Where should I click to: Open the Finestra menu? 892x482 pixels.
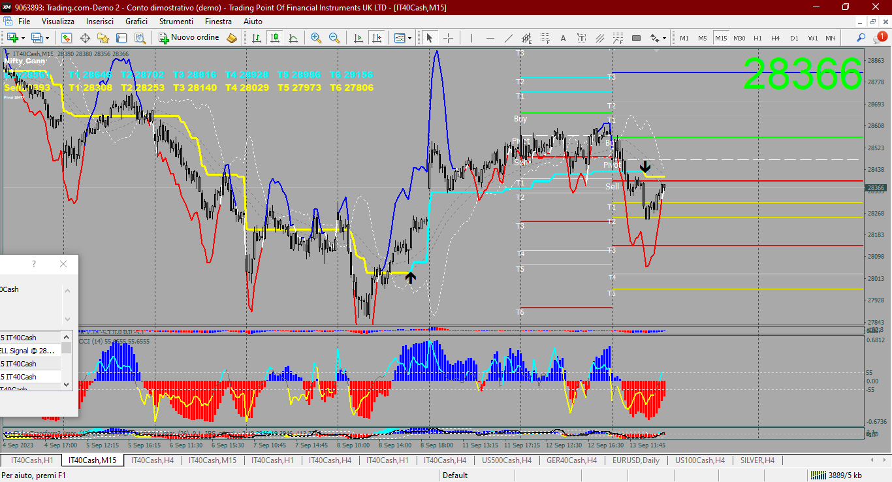[218, 22]
